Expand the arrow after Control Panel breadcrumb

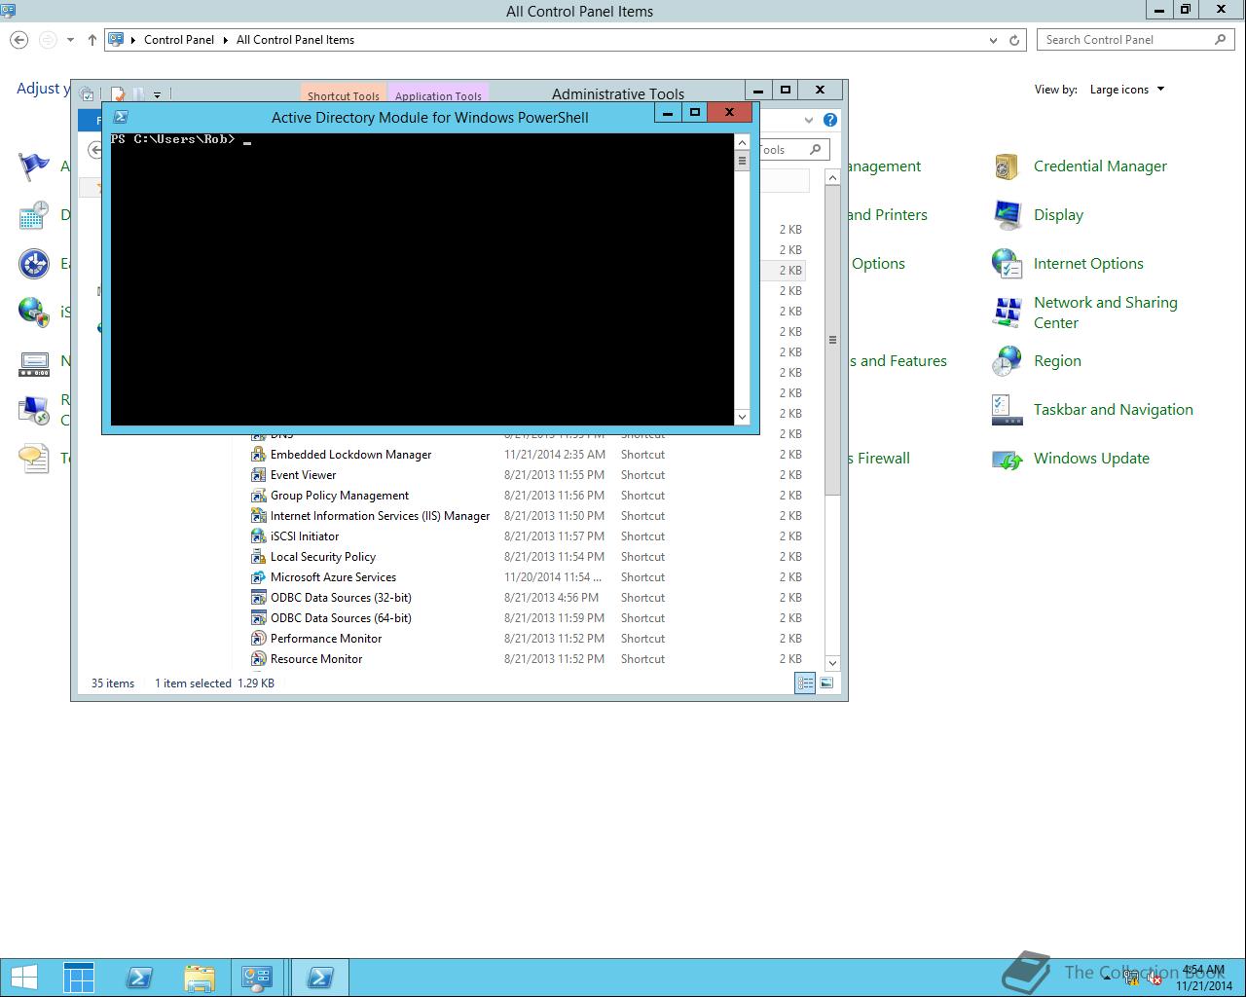(225, 40)
